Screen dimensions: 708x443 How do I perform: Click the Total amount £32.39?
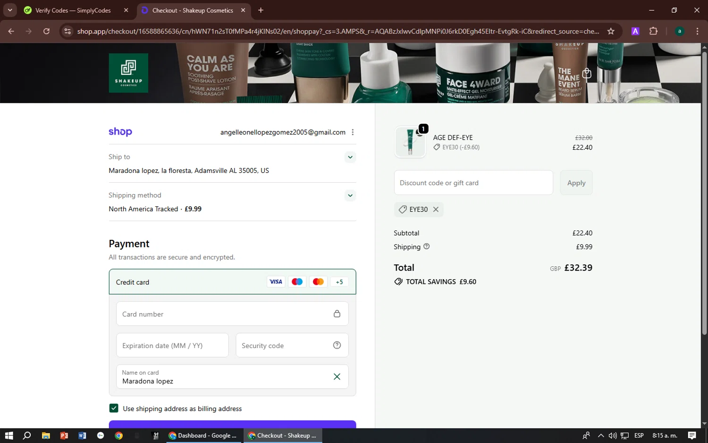pyautogui.click(x=578, y=267)
